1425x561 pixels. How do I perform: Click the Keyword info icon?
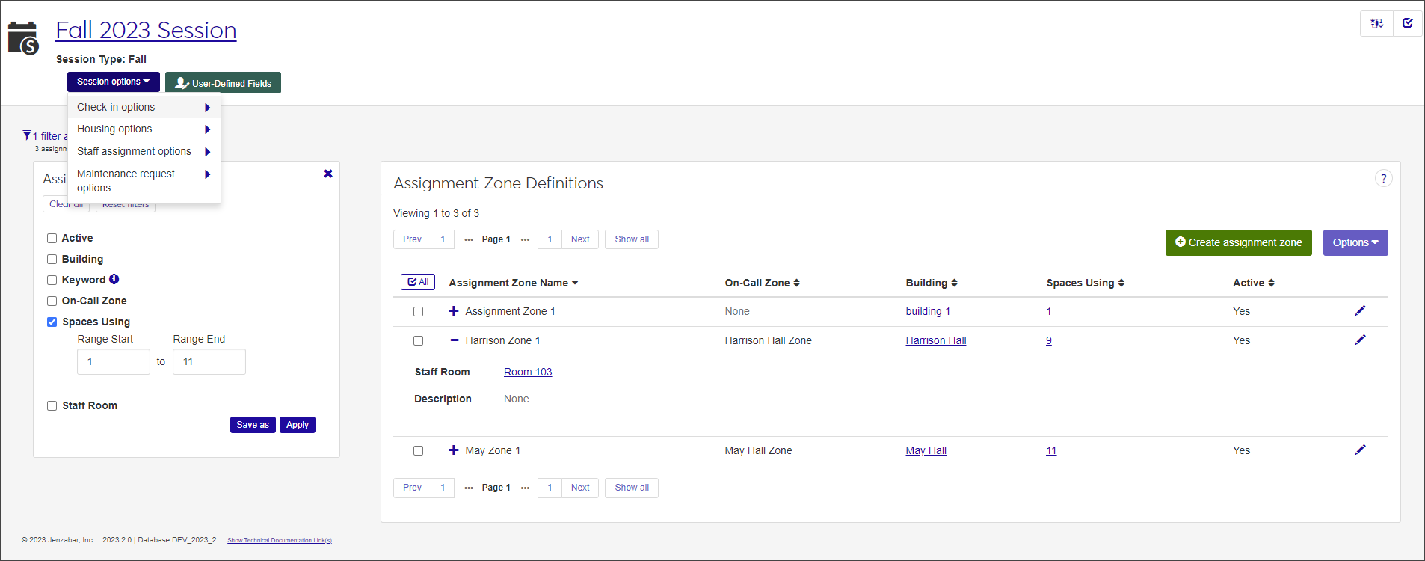coord(114,279)
